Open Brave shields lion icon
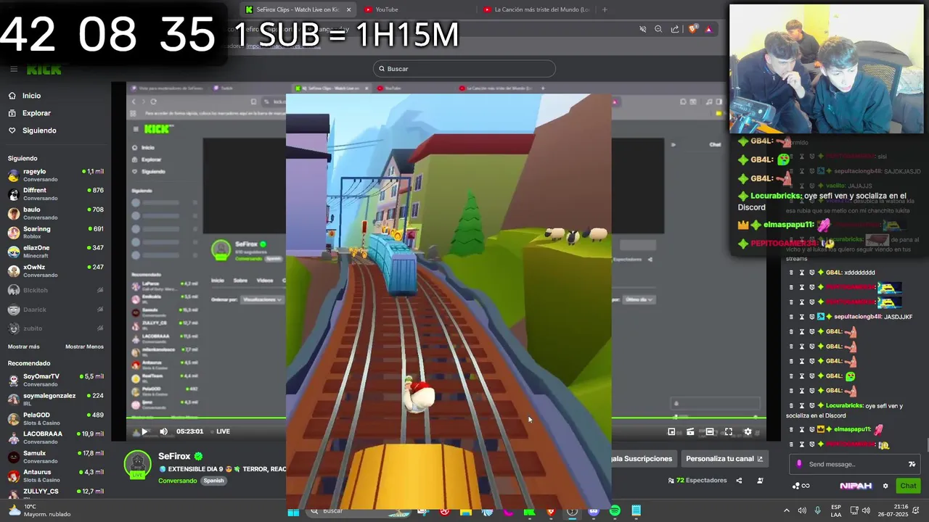The height and width of the screenshot is (522, 929). (x=692, y=29)
